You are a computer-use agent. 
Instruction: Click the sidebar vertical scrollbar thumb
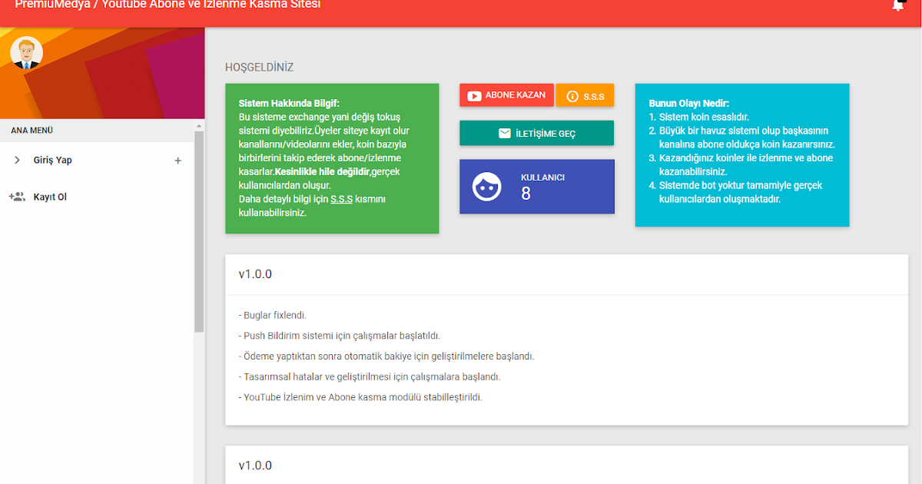pos(199,231)
